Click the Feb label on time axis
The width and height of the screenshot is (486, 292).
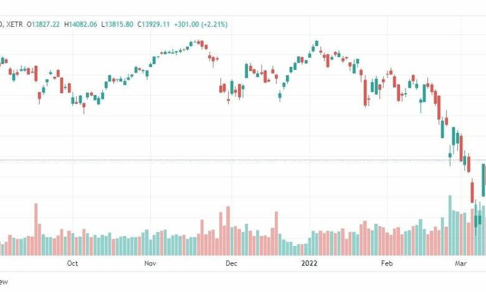(387, 263)
